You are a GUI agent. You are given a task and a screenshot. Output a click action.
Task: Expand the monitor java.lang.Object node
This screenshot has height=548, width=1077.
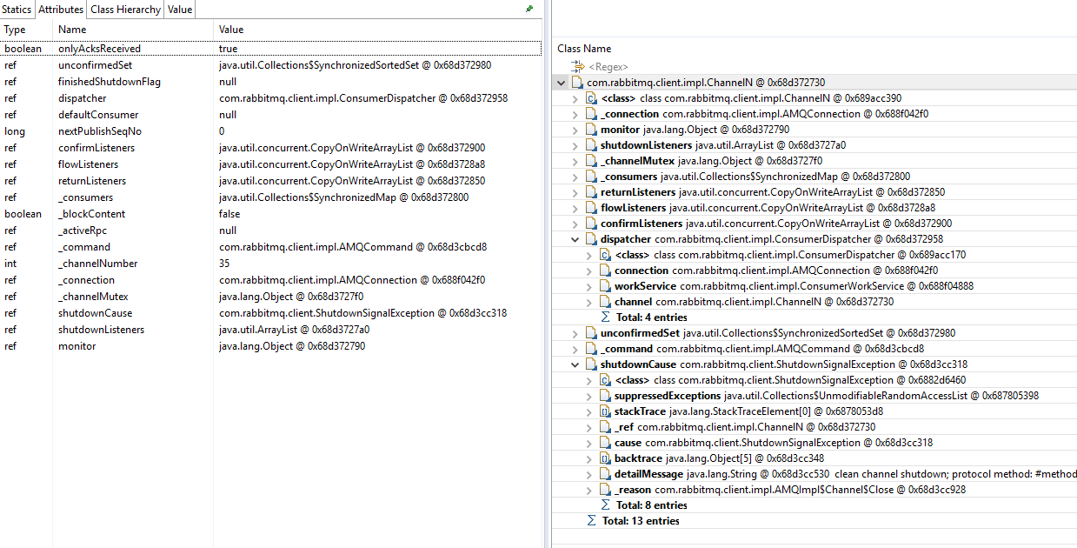pyautogui.click(x=575, y=130)
